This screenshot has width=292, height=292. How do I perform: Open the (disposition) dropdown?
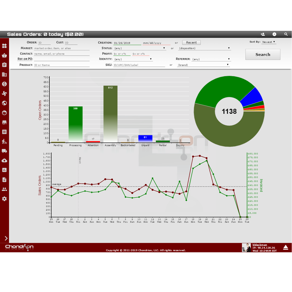point(205,48)
